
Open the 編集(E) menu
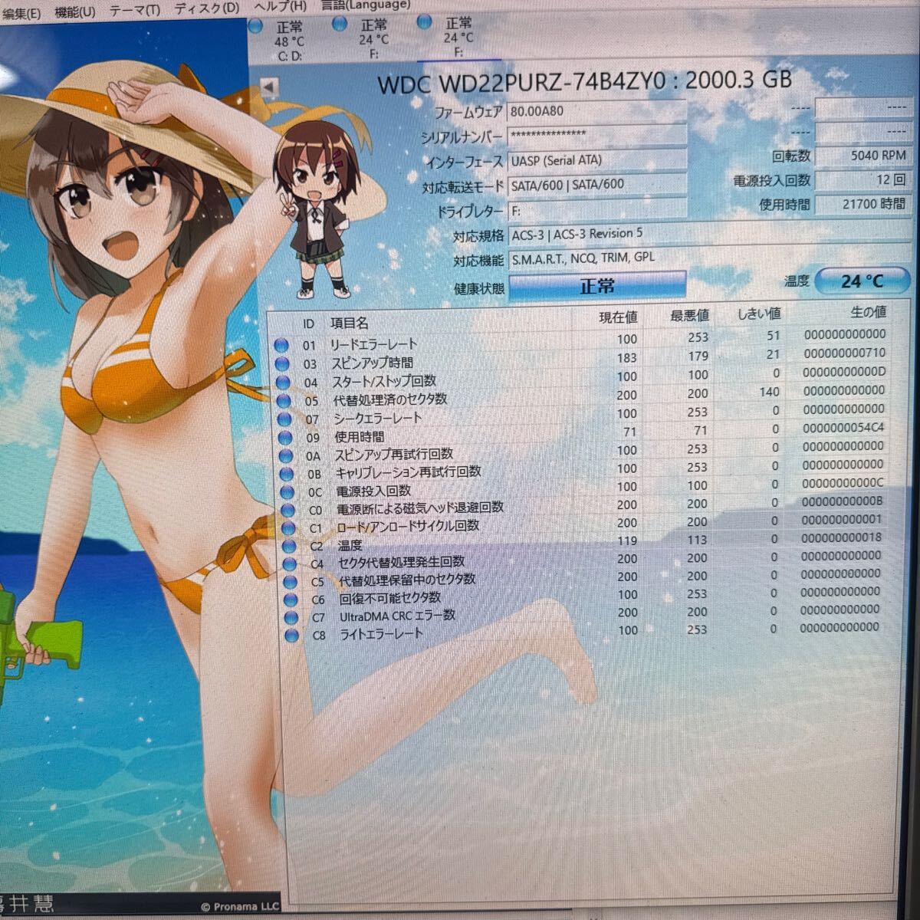21,14
